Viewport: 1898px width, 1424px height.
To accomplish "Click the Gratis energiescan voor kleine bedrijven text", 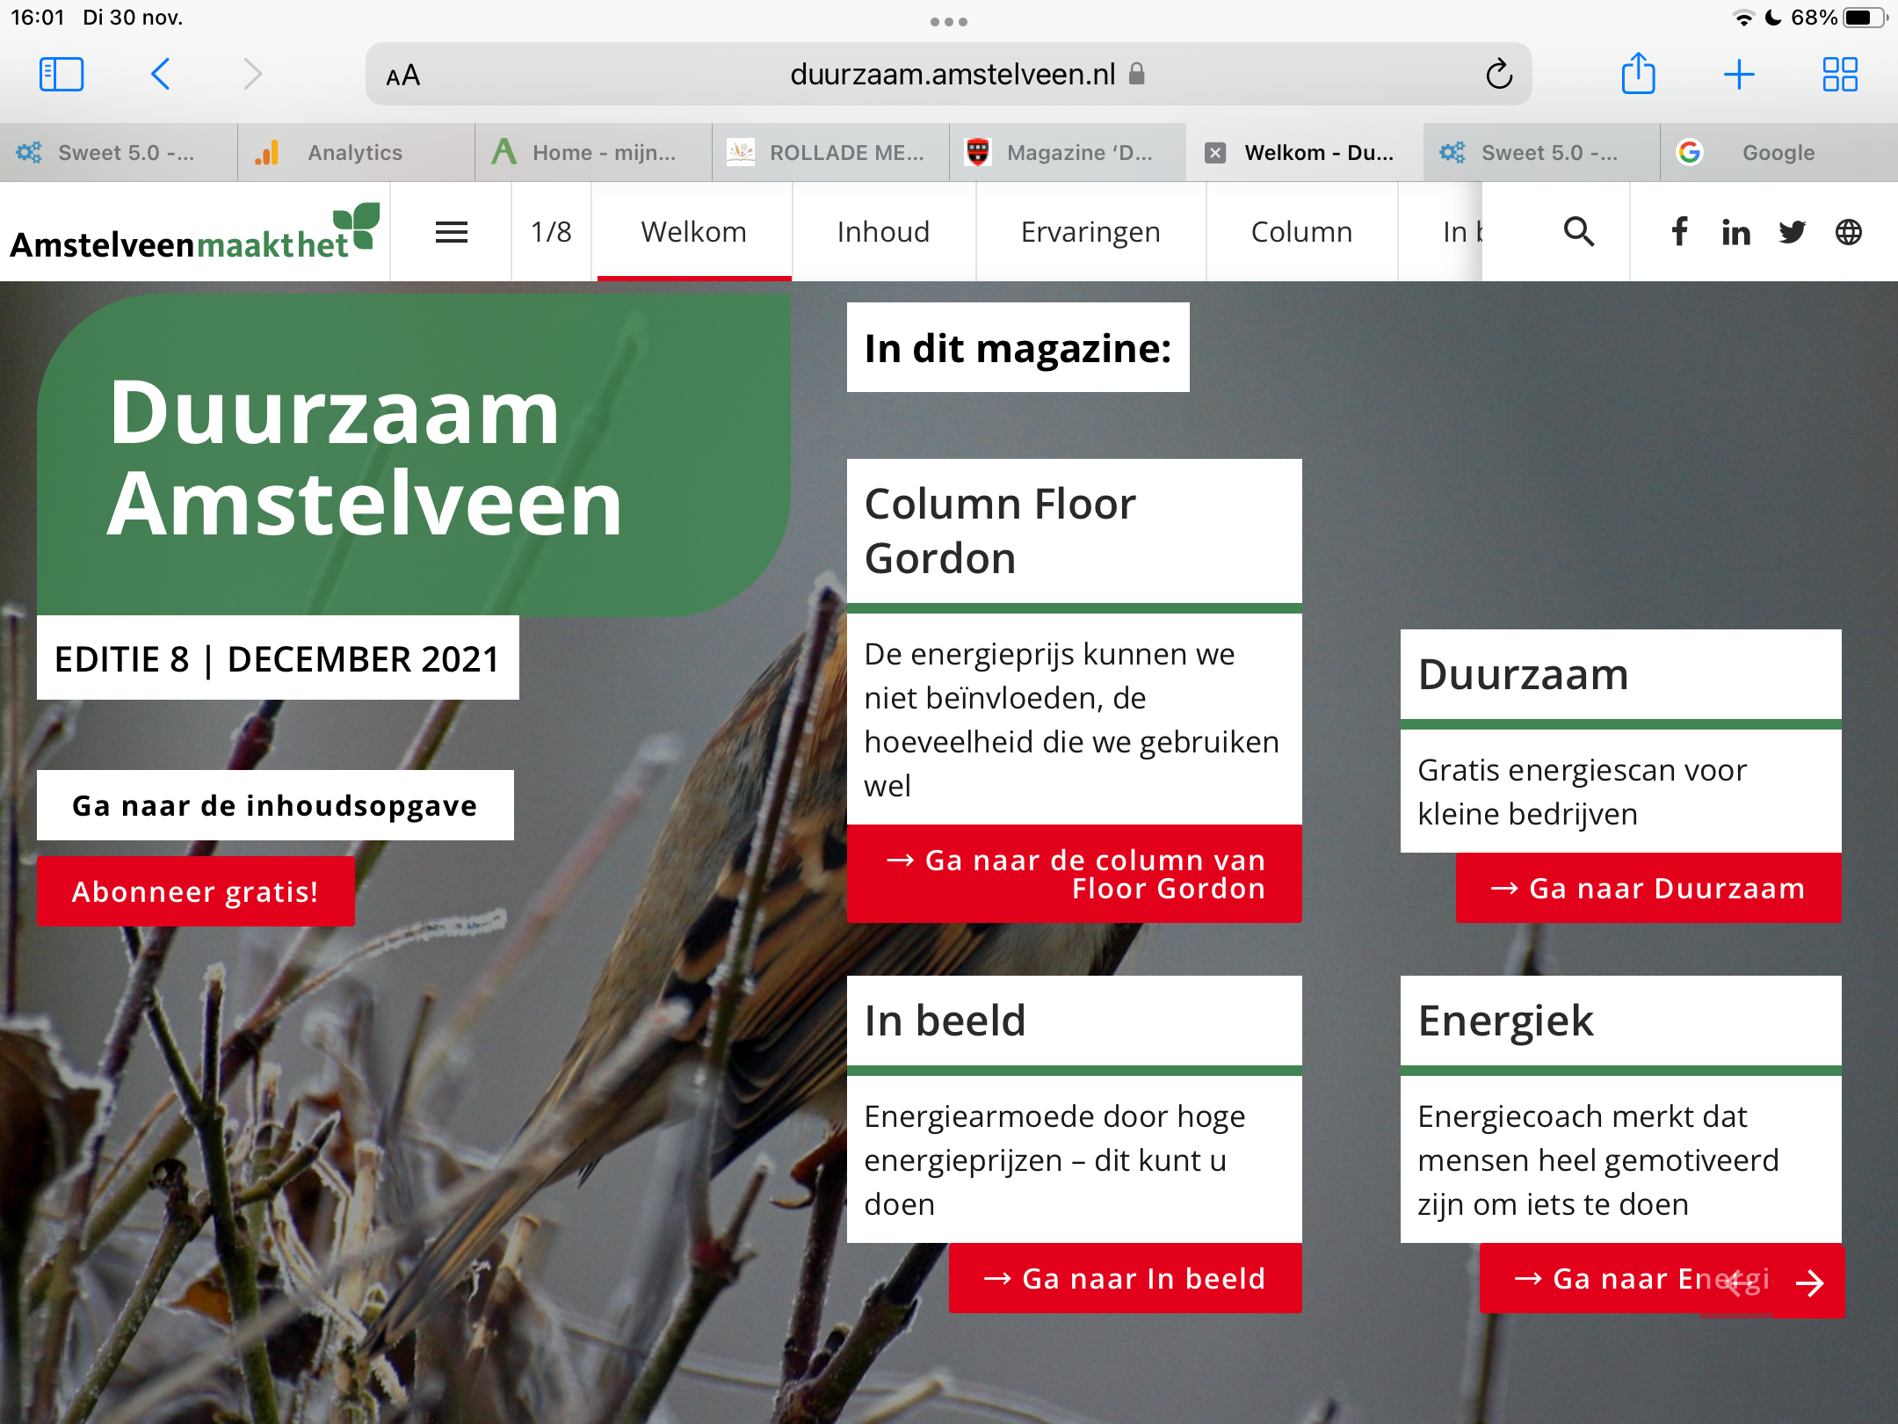I will point(1582,791).
